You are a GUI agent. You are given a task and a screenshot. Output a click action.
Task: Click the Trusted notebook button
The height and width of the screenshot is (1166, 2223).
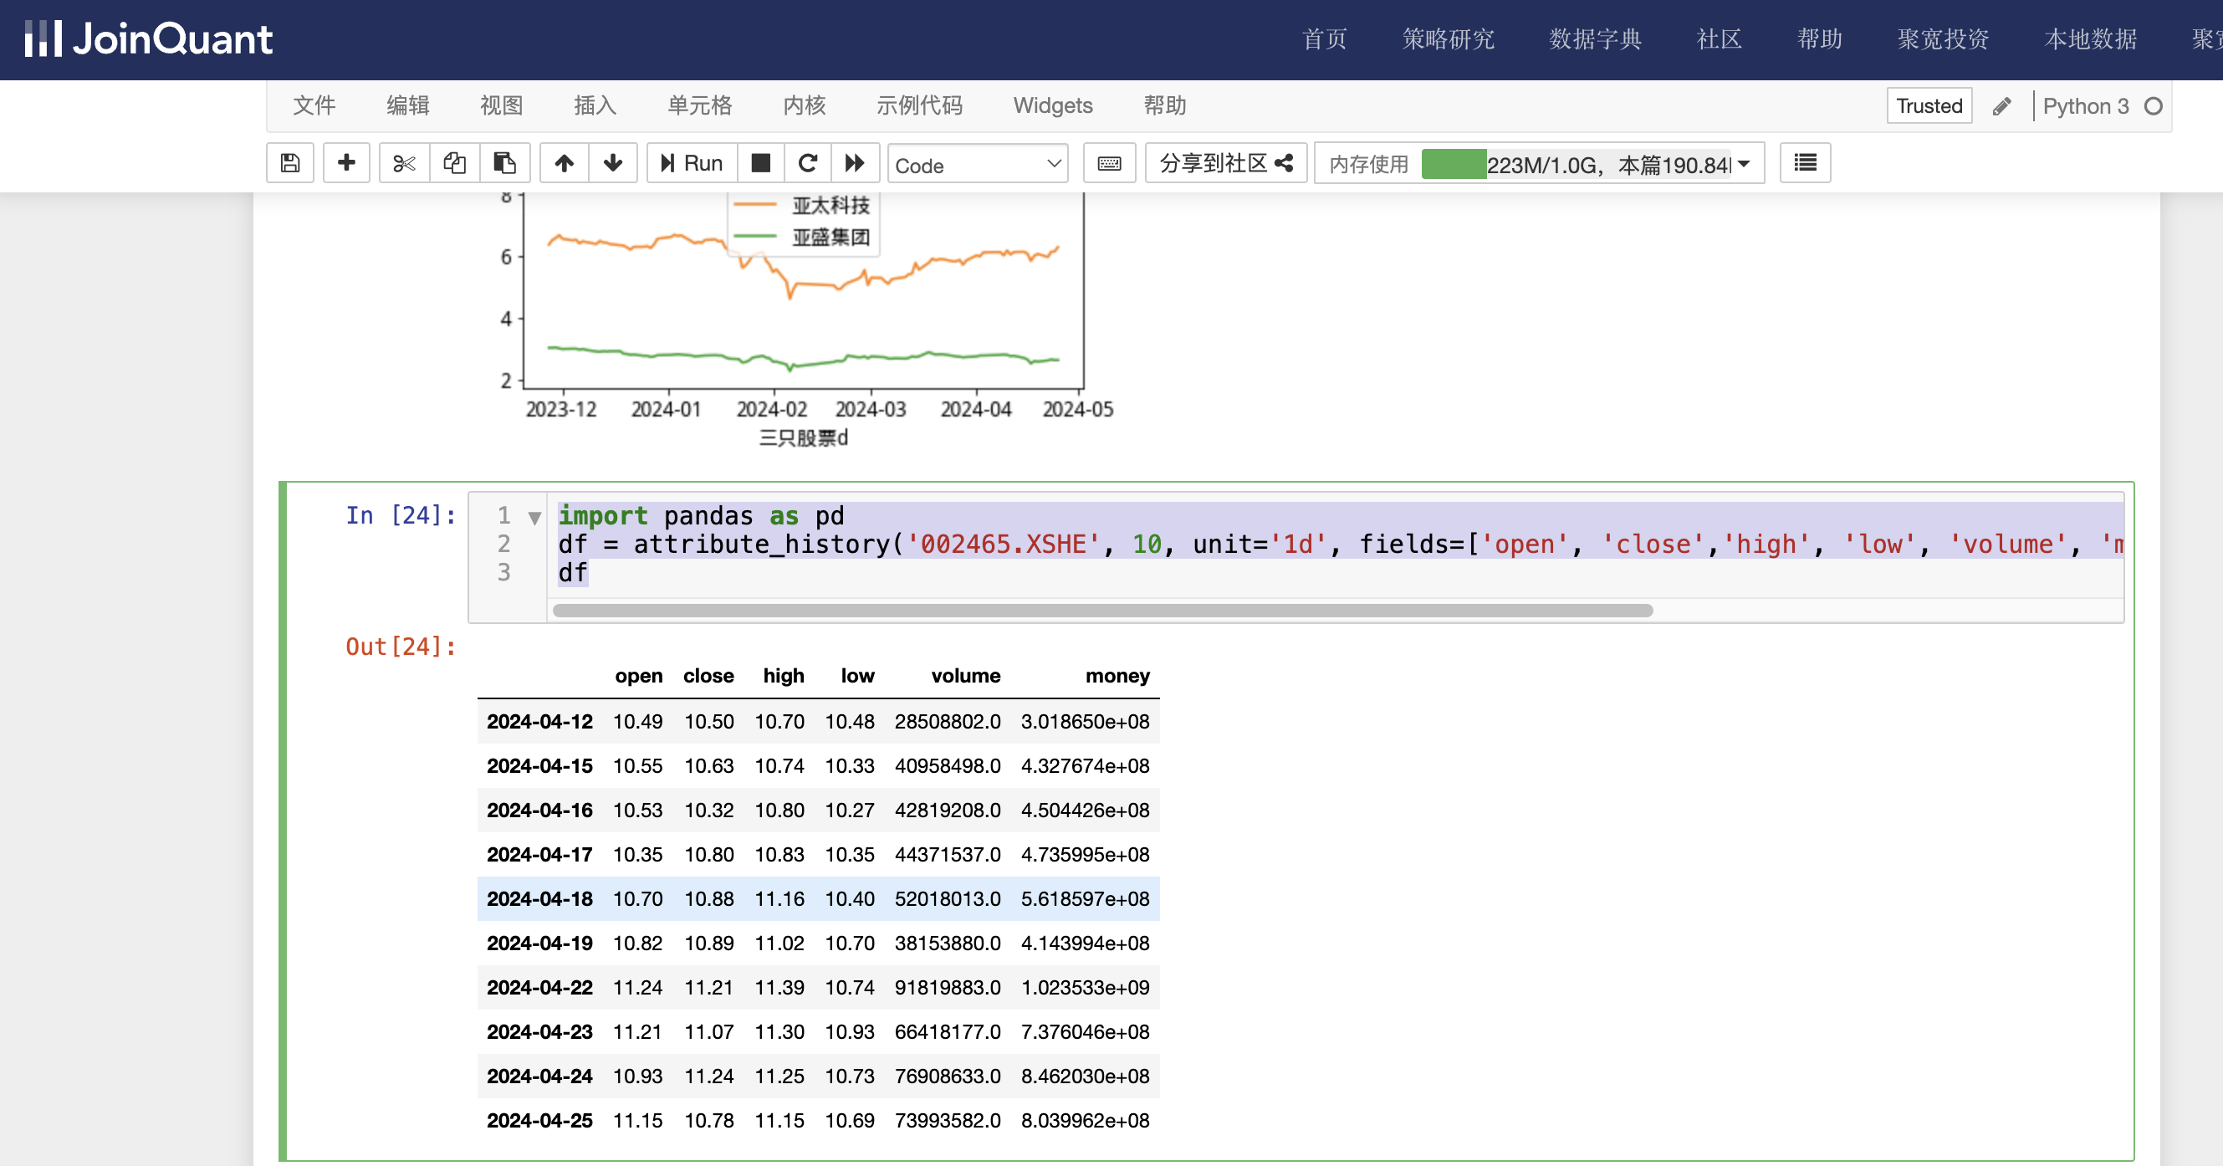(1929, 105)
